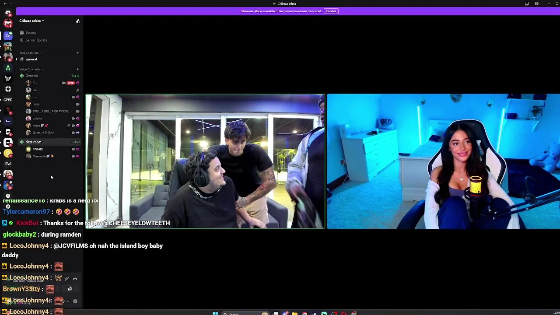Open the Cribazz edate server dropdown
This screenshot has height=315, width=560.
[31, 21]
